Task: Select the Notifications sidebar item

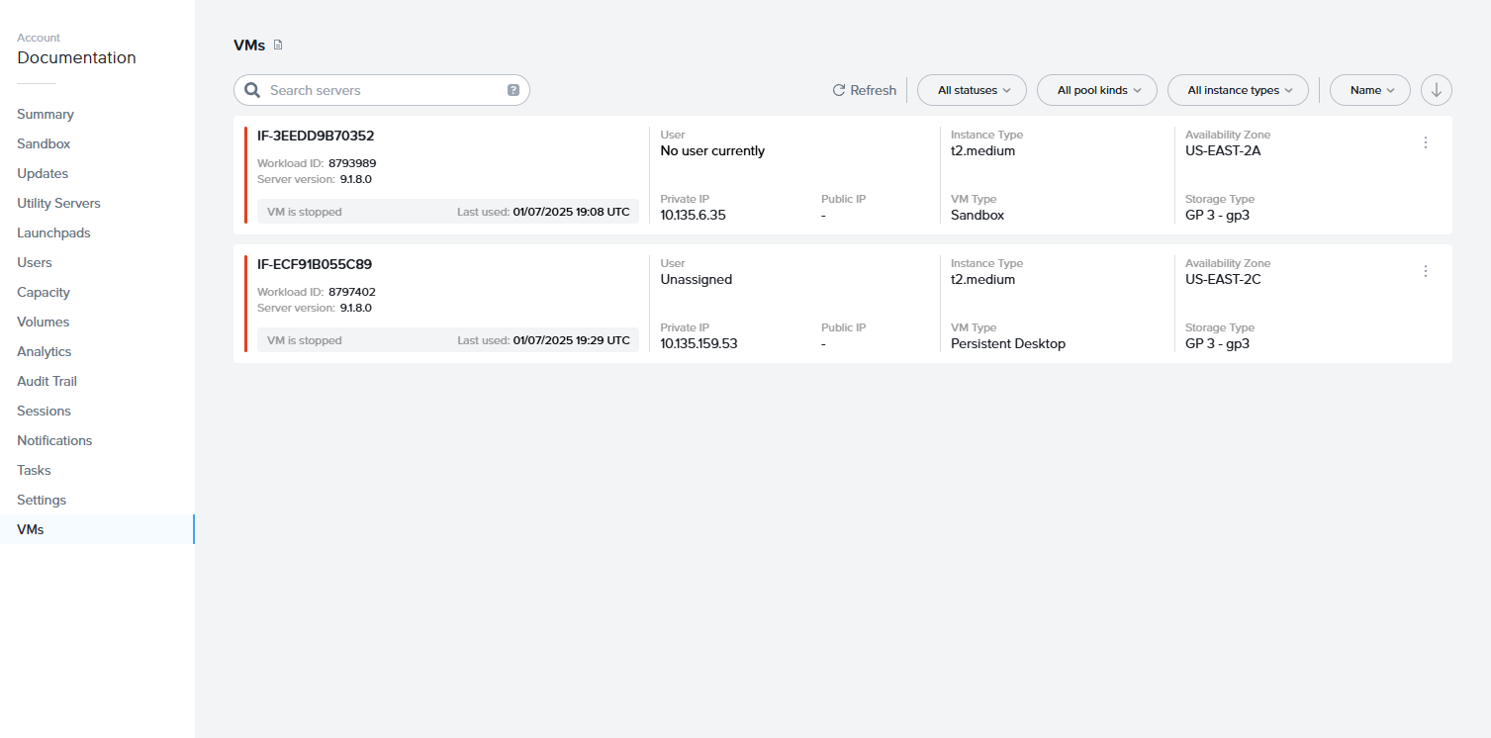Action: [54, 440]
